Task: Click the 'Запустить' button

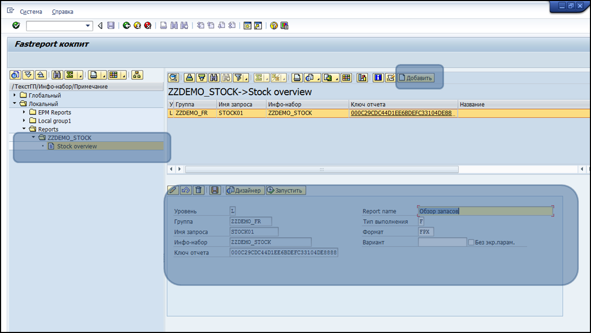Action: (x=285, y=190)
